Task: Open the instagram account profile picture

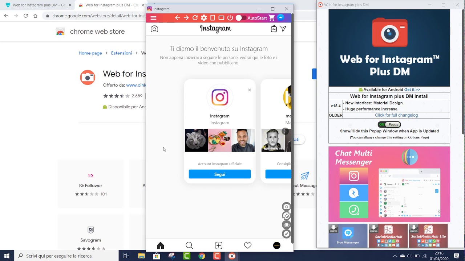Action: pos(220,97)
